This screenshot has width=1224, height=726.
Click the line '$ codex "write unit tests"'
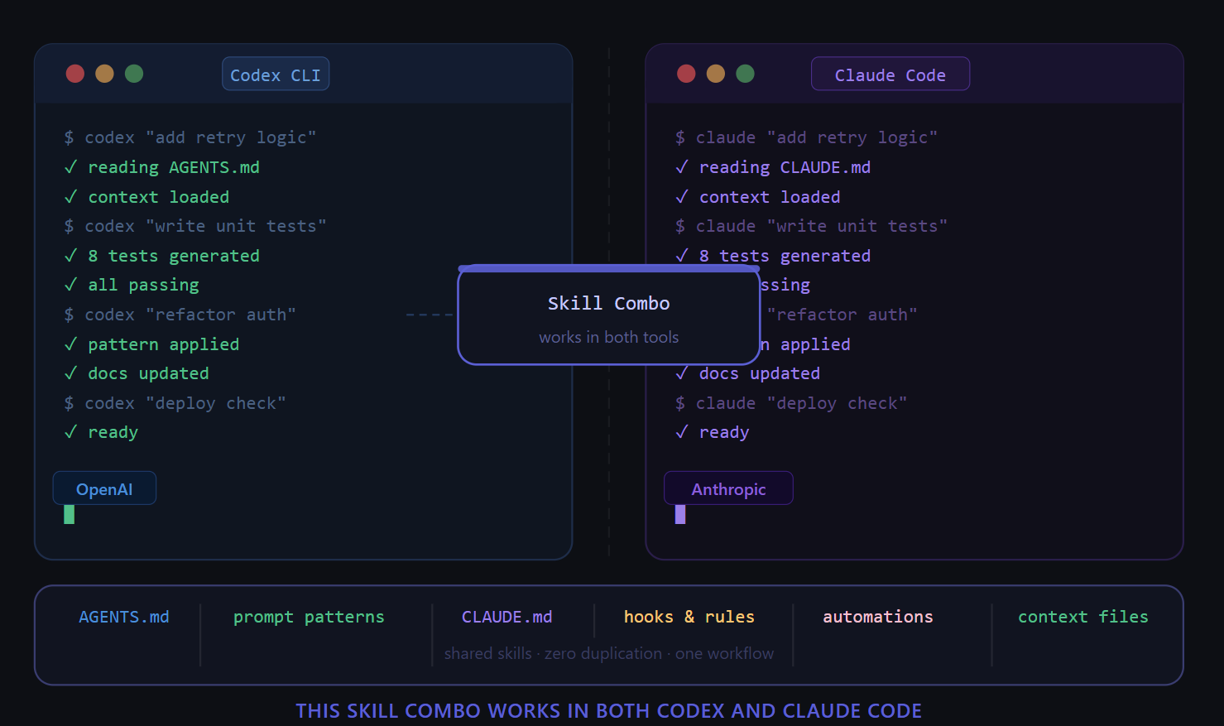tap(195, 226)
